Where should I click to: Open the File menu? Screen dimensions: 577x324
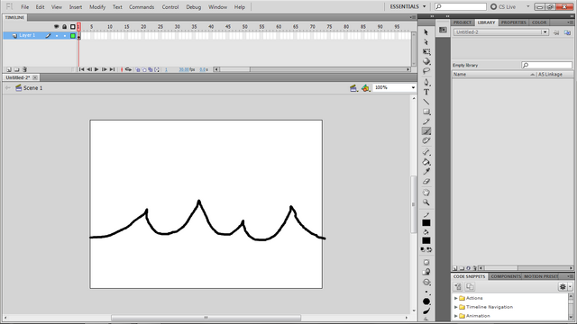pyautogui.click(x=24, y=7)
